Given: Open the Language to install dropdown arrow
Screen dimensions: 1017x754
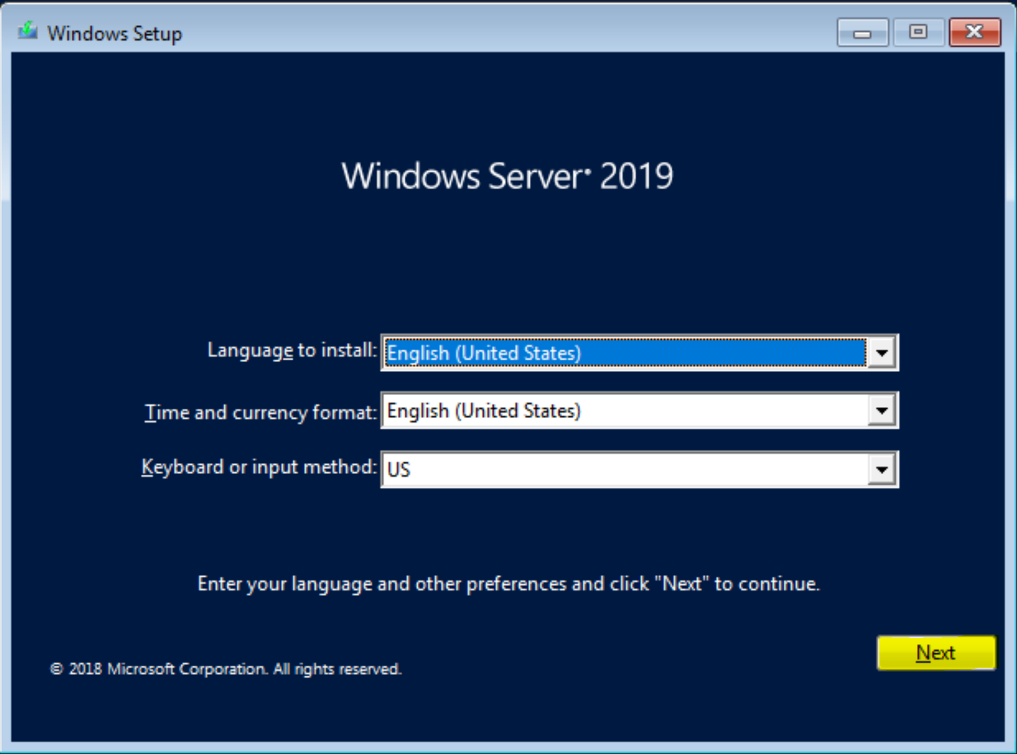Looking at the screenshot, I should click(881, 353).
